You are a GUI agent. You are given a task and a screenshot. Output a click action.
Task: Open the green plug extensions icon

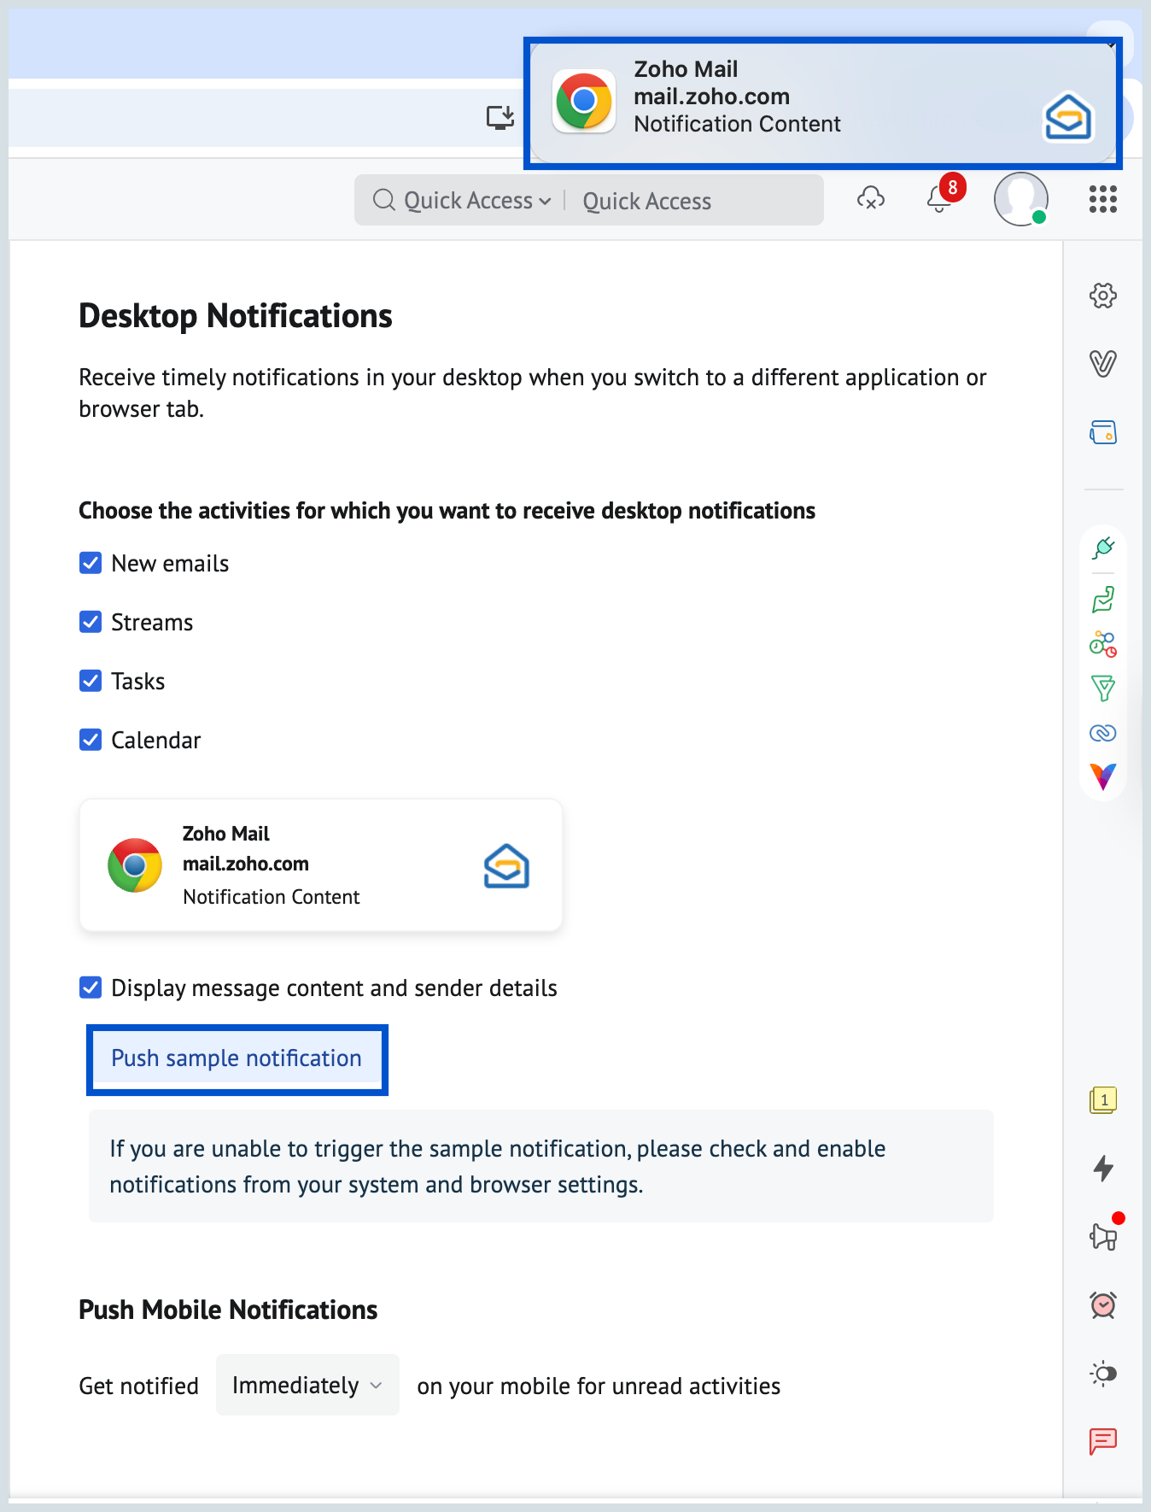1103,548
